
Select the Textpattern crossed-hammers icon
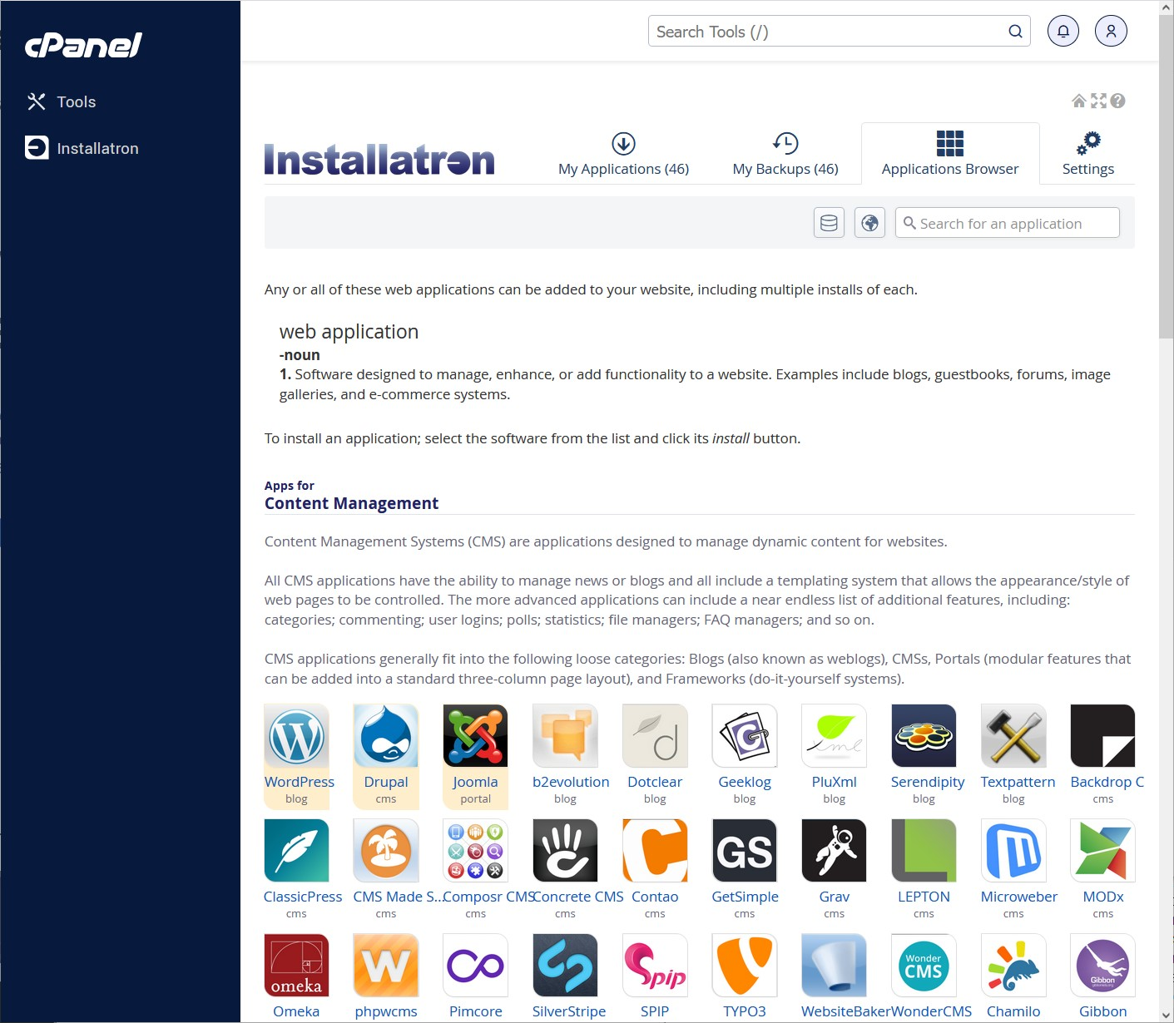tap(1013, 736)
